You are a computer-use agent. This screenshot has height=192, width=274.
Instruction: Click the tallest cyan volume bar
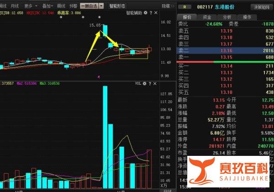click(105, 137)
